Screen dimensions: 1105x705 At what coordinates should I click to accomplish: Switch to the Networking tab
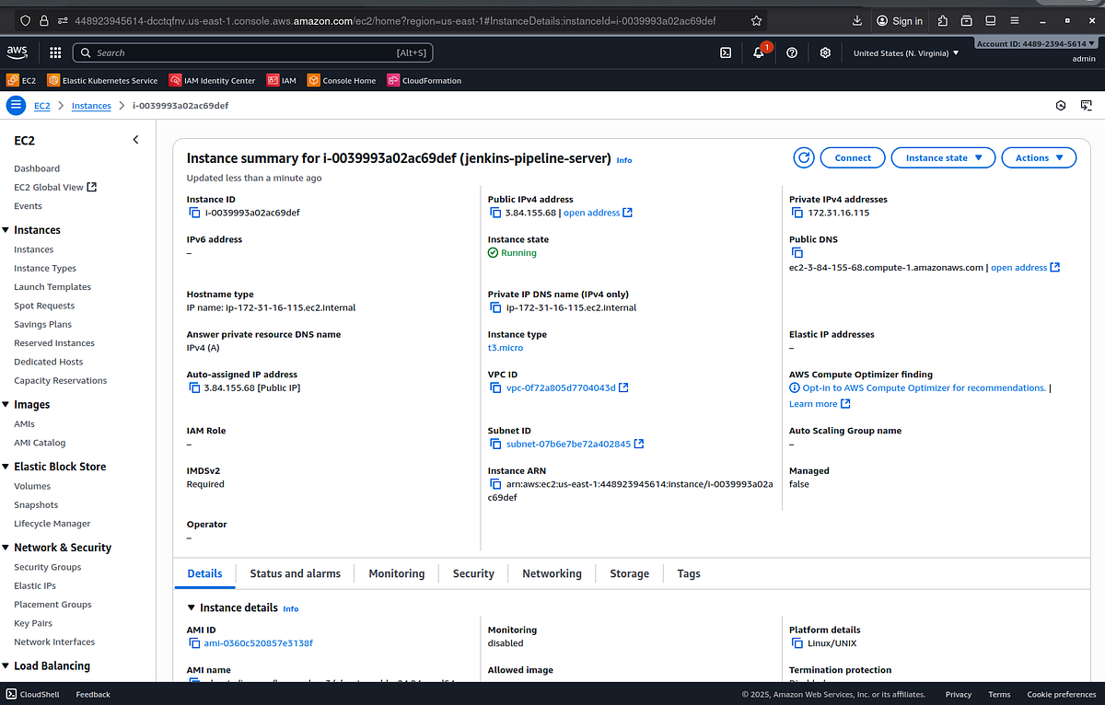(552, 573)
